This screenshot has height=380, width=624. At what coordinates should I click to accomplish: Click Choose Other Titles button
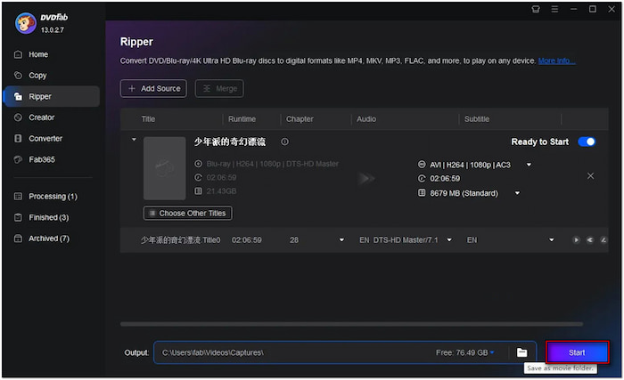pos(188,213)
